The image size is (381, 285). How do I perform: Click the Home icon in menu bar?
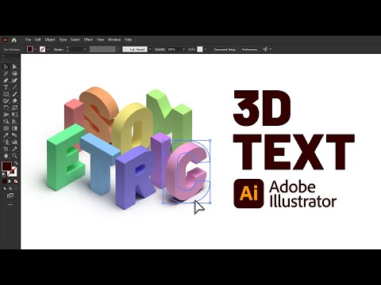pyautogui.click(x=14, y=40)
